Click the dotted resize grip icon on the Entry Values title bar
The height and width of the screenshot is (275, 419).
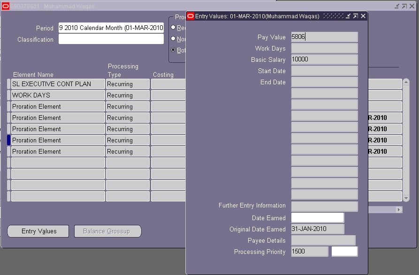tap(333, 15)
